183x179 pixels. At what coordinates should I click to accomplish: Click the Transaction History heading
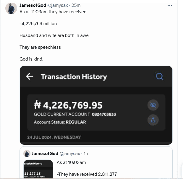click(x=74, y=77)
